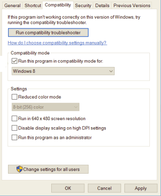Run compatibility troubleshooter
Screen dimensions: 161x196
(48, 33)
